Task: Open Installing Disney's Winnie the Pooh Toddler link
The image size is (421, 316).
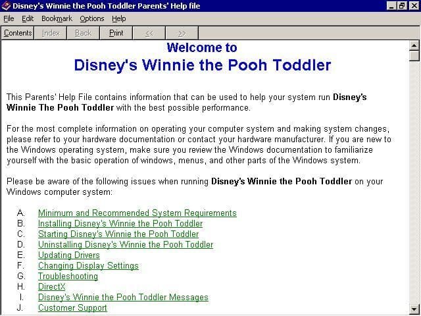Action: (x=120, y=223)
